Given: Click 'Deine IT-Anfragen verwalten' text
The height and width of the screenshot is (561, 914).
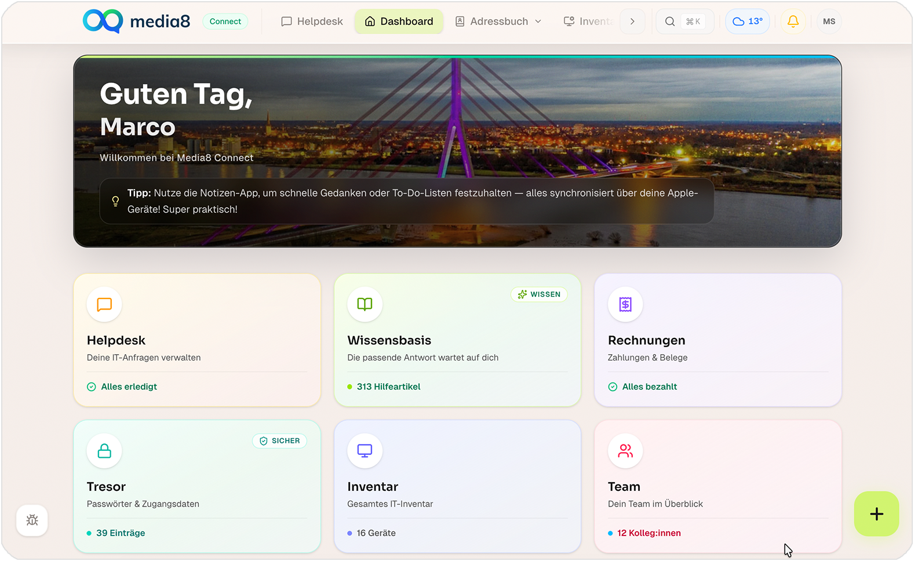Looking at the screenshot, I should coord(144,358).
